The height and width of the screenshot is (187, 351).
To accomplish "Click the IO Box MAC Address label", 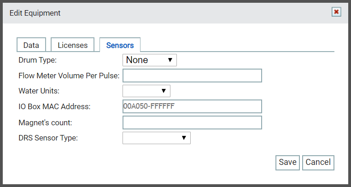I will coord(54,106).
